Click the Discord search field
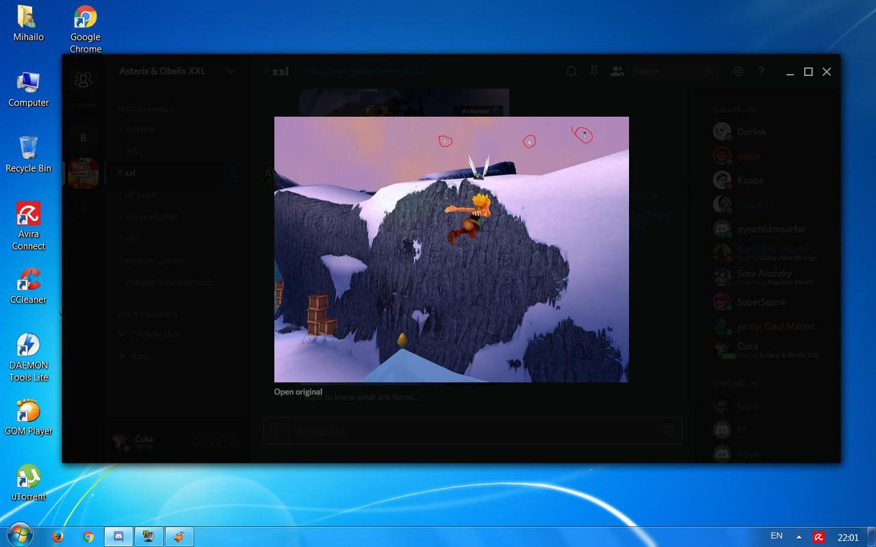The width and height of the screenshot is (876, 547). click(674, 71)
